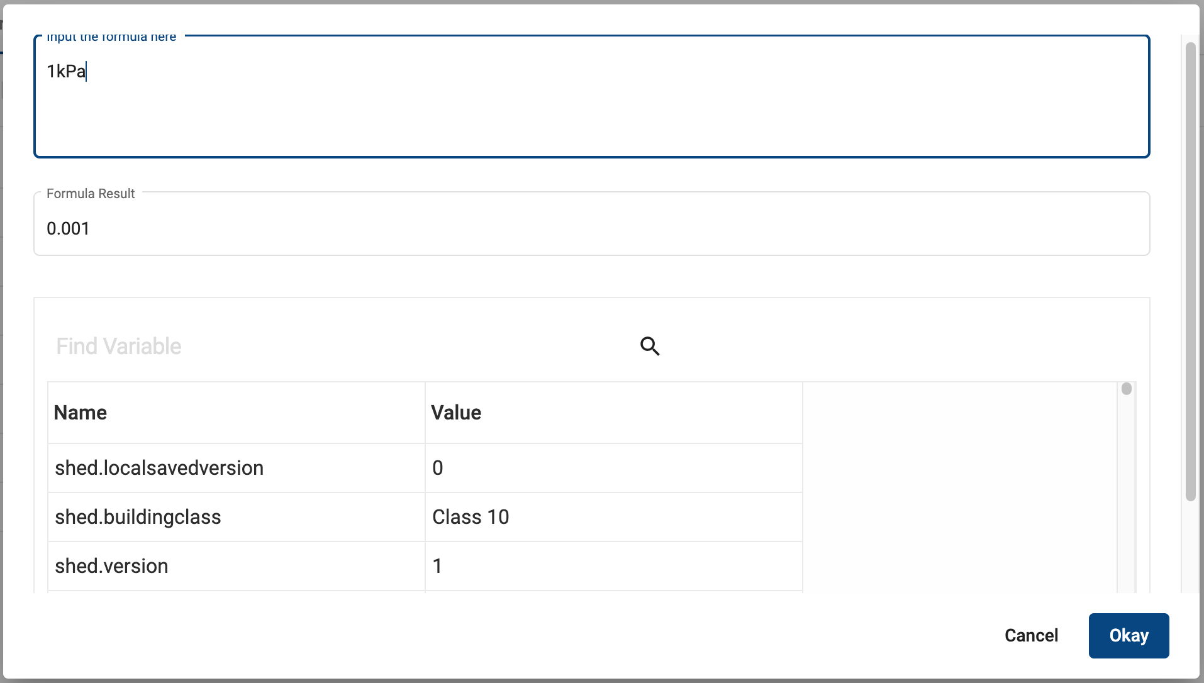Click the value cell of shed.version
Screen dimensions: 1204x683
[438, 566]
